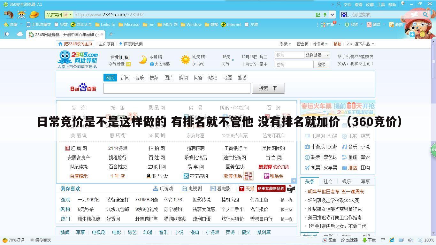
Task: Click the 换肤 skin link
Action: 337,44
